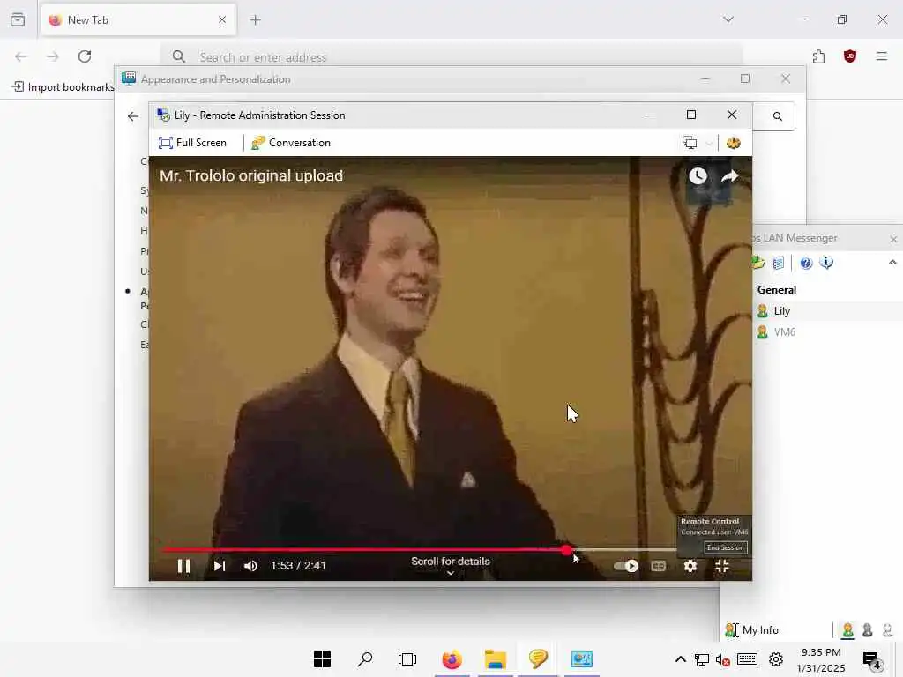This screenshot has width=903, height=677.
Task: Open Full Screen in remote session toolbar
Action: pos(192,143)
